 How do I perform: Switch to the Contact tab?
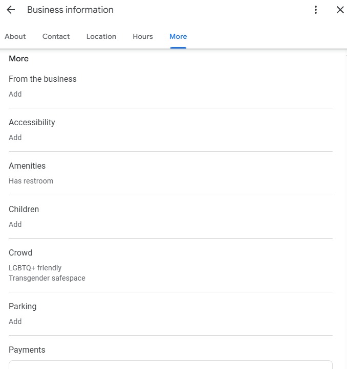[56, 36]
